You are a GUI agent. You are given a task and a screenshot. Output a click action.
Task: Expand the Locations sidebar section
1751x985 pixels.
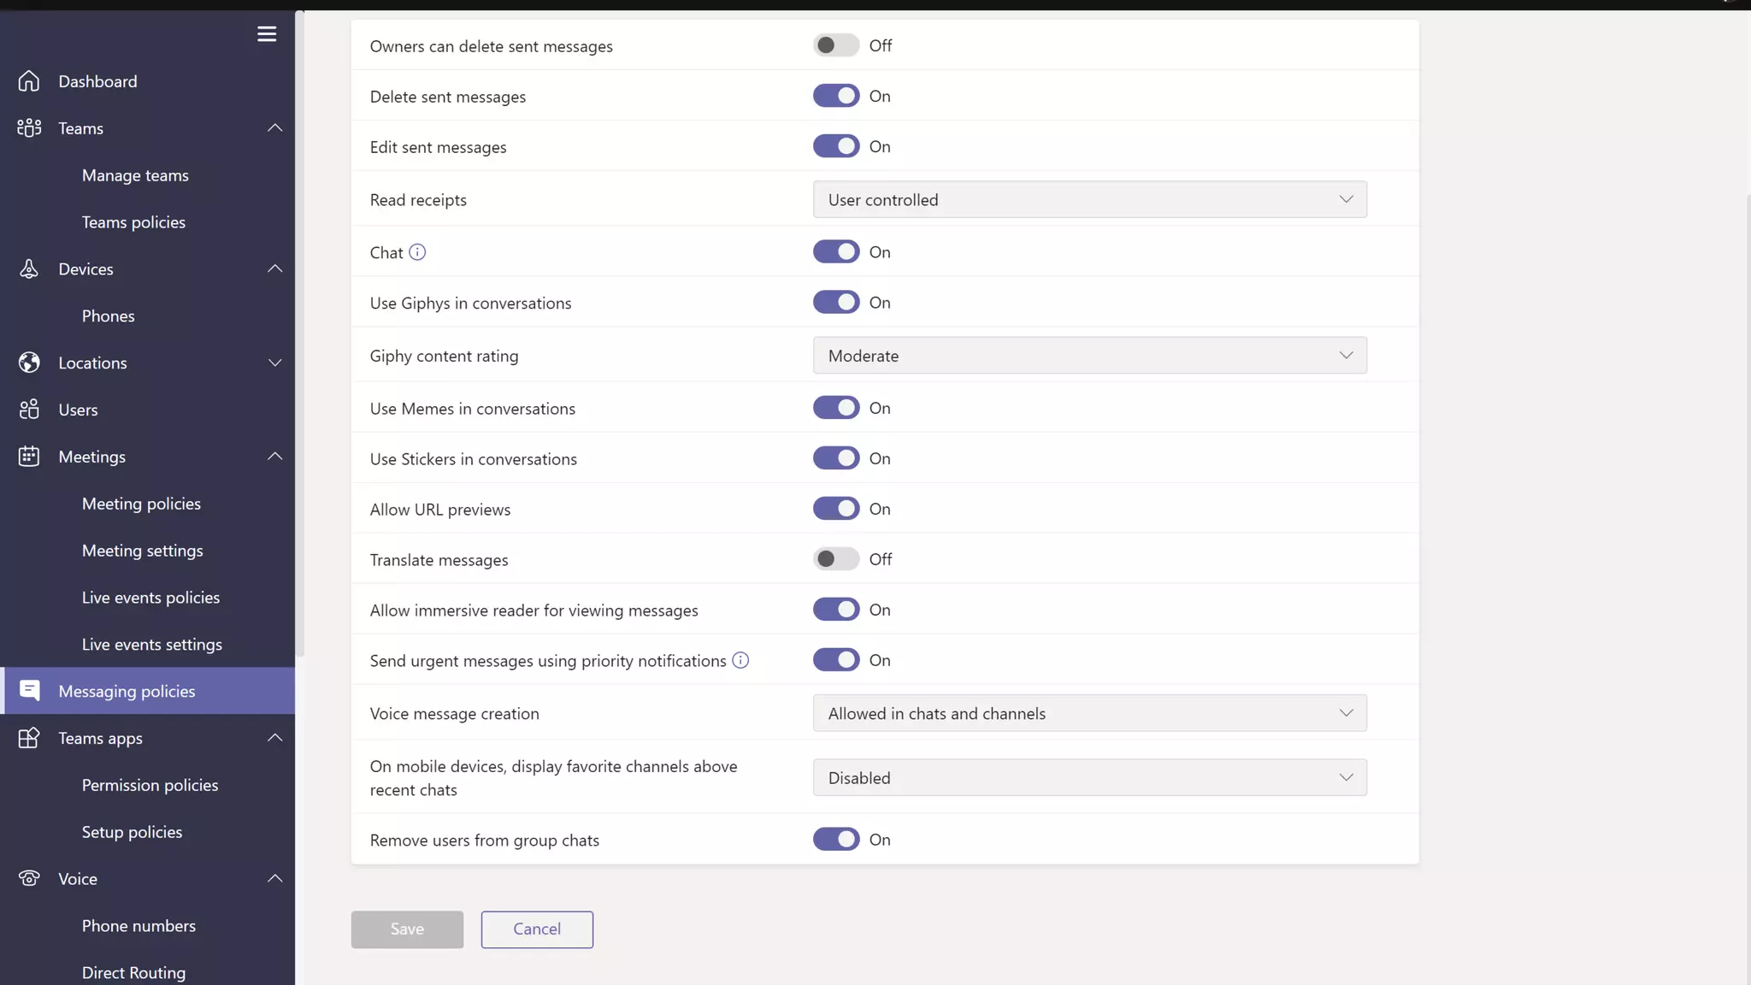pos(274,363)
